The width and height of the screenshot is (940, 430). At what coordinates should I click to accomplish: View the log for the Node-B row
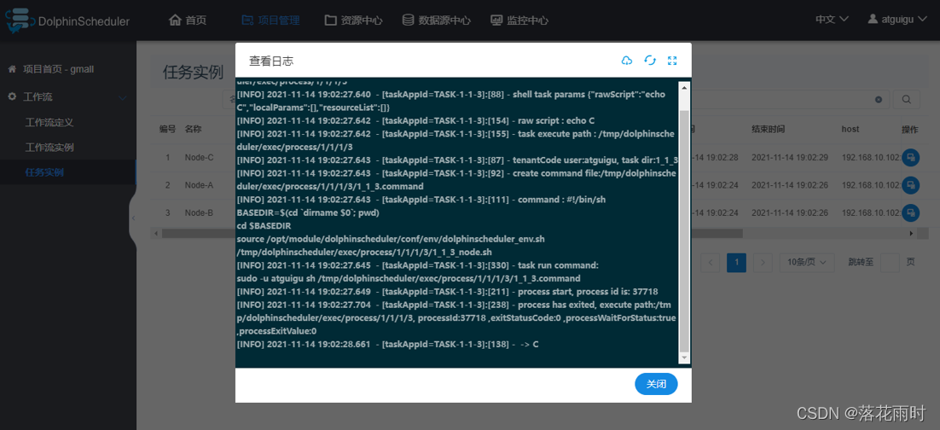[x=910, y=212]
